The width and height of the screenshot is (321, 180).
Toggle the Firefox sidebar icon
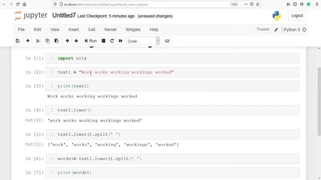click(295, 4)
